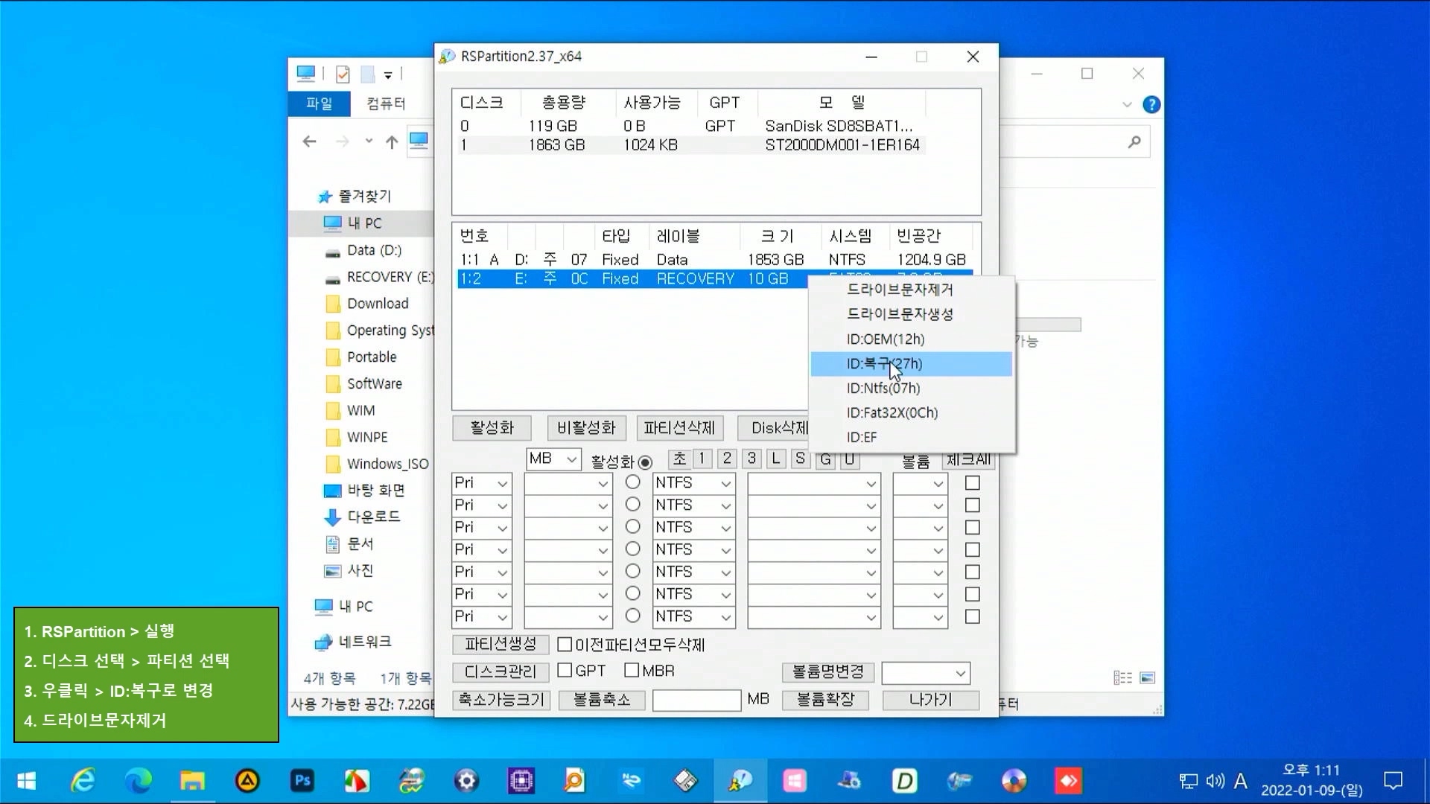Enable 이전파티션모두삭제 checkbox
The height and width of the screenshot is (804, 1430).
565,644
